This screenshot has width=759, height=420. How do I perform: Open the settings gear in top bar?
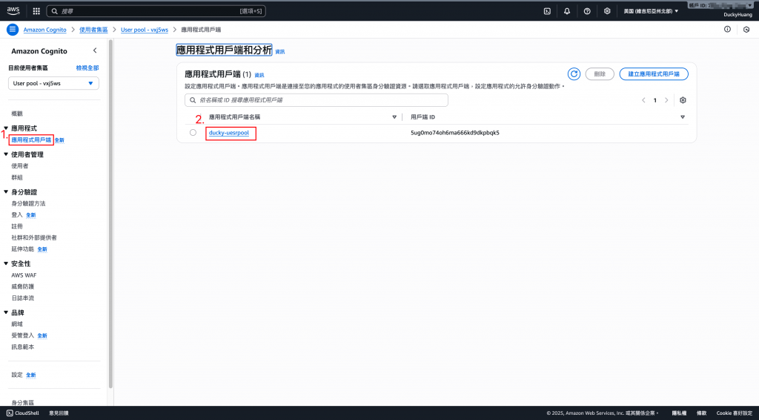pyautogui.click(x=607, y=11)
